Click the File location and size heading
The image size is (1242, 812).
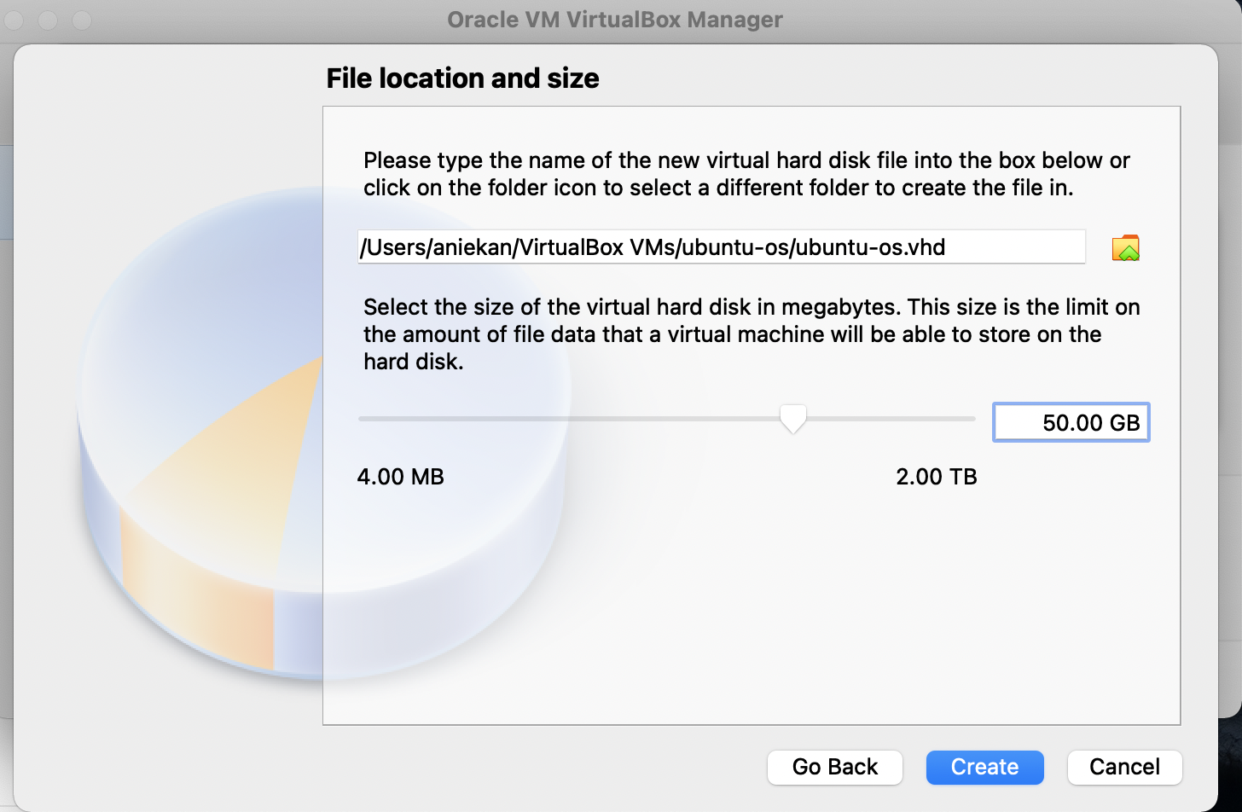point(463,78)
